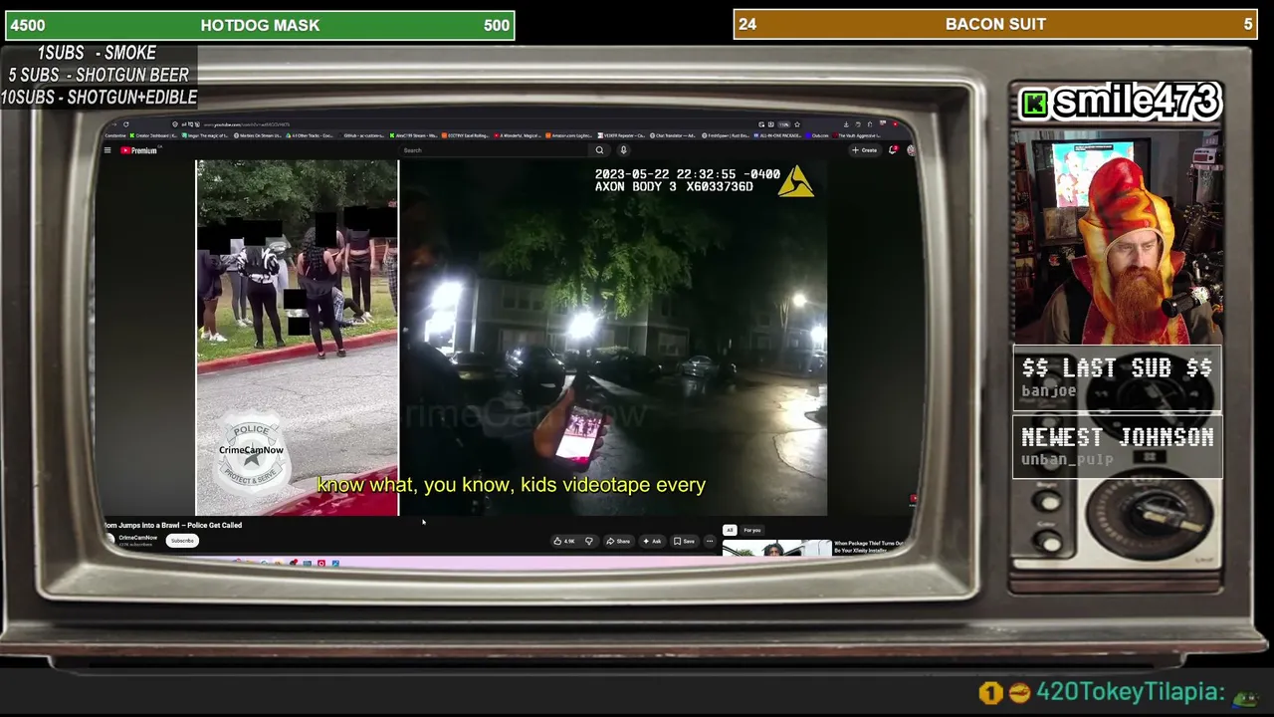
Task: Click the HOTDOG MASK goal bar
Action: [x=260, y=25]
